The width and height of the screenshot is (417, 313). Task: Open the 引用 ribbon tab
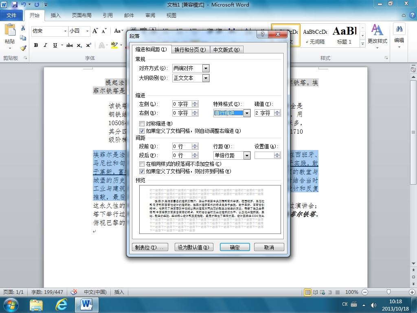coord(108,15)
